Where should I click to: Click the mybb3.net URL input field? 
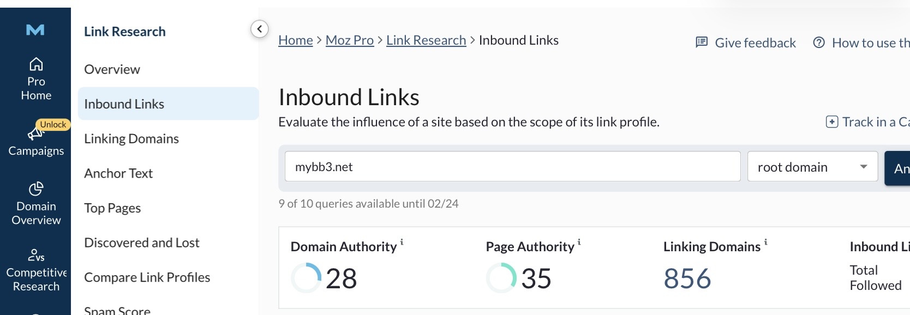pyautogui.click(x=512, y=167)
